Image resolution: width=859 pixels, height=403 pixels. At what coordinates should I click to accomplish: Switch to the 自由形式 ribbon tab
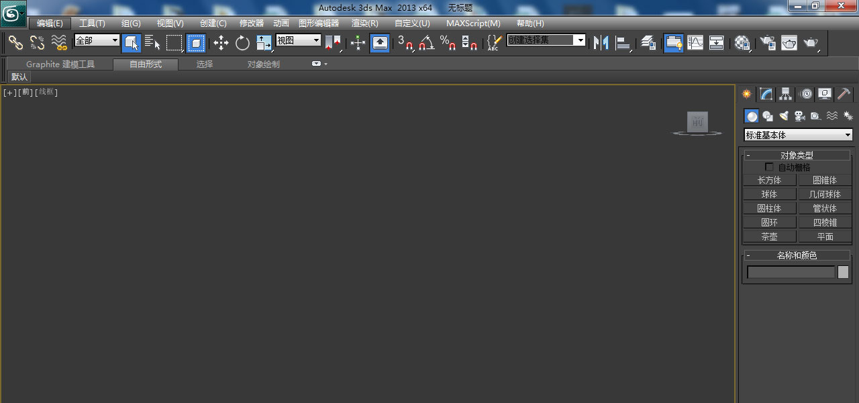(x=146, y=64)
